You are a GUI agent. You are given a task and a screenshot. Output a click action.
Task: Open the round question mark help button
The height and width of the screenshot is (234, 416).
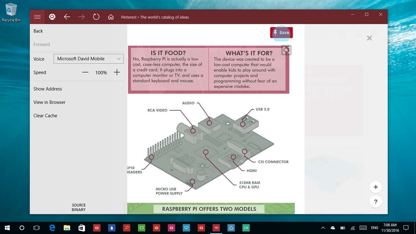click(376, 202)
